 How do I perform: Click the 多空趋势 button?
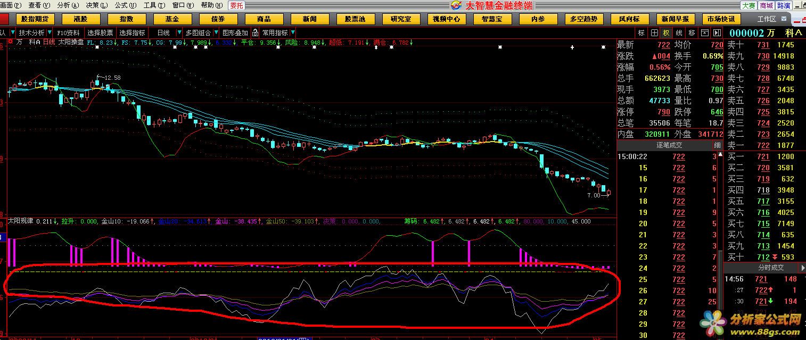[583, 19]
